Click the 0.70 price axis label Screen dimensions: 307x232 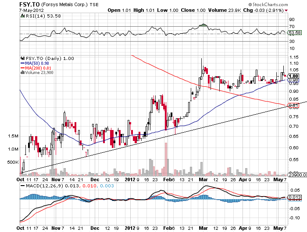(294, 126)
